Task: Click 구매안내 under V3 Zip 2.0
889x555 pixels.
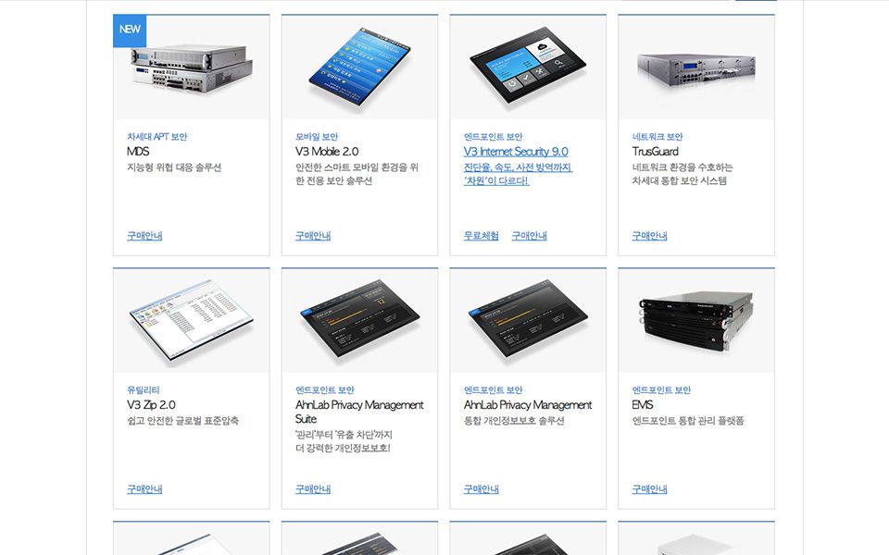Action: [x=144, y=488]
